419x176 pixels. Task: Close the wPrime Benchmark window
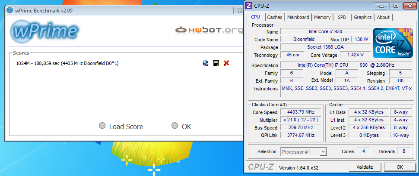pyautogui.click(x=238, y=11)
